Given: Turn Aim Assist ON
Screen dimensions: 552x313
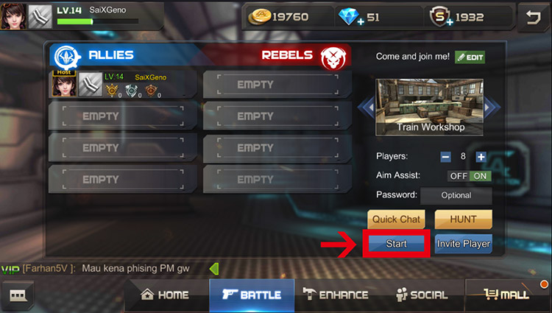Looking at the screenshot, I should 480,176.
